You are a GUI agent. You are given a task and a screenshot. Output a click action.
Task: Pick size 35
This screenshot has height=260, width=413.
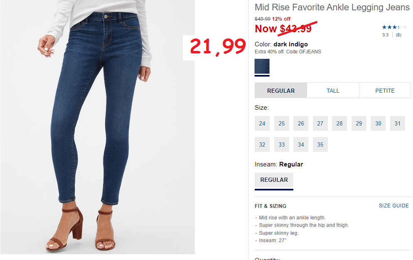pyautogui.click(x=320, y=144)
